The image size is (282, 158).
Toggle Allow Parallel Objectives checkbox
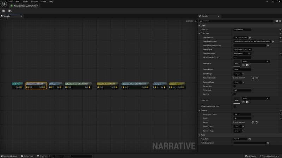[234, 107]
